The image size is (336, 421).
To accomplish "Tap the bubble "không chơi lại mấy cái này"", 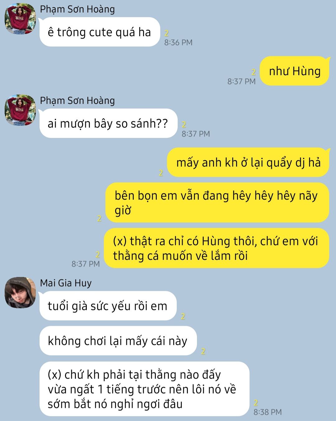I will pyautogui.click(x=118, y=341).
